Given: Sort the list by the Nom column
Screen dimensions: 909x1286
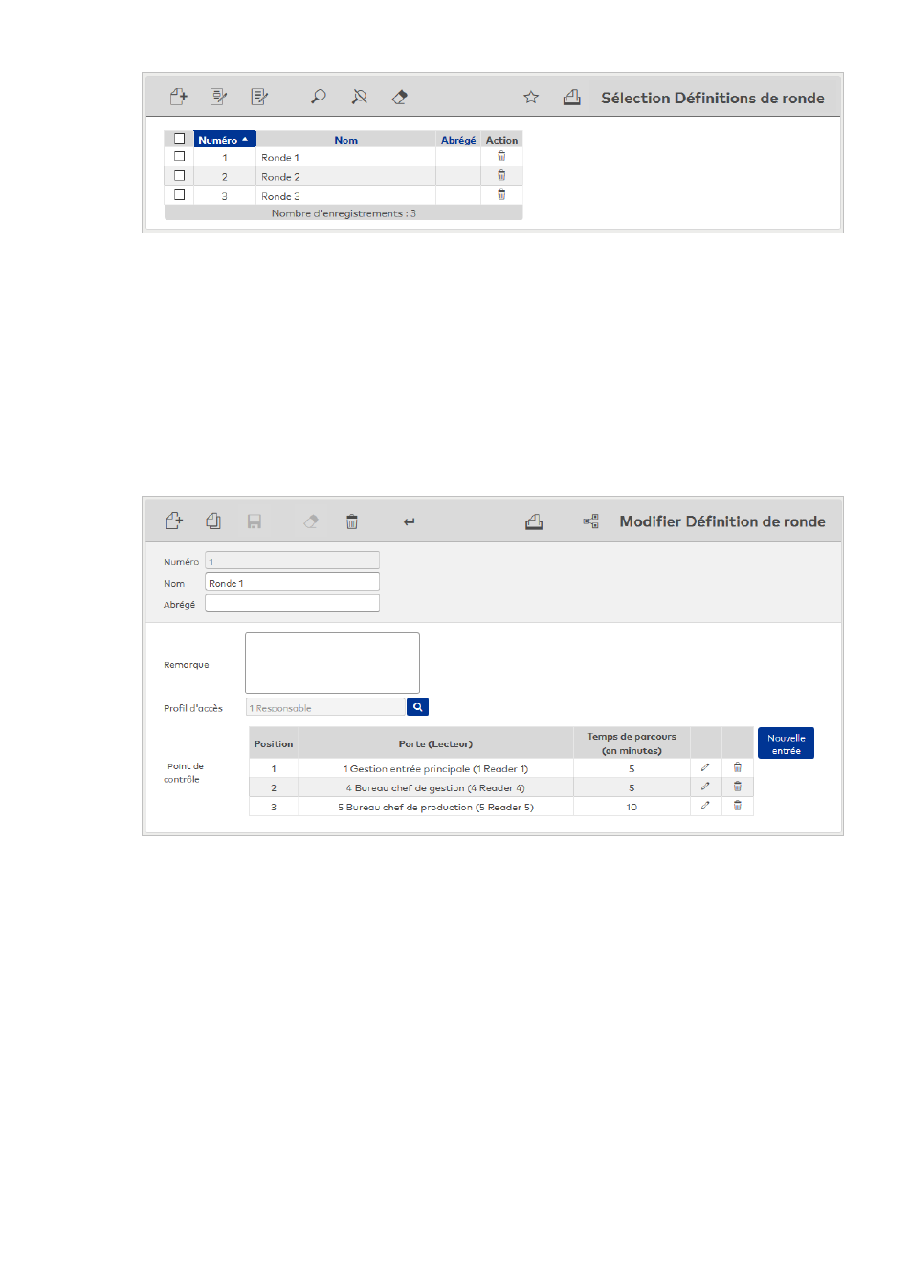Looking at the screenshot, I should pyautogui.click(x=345, y=140).
